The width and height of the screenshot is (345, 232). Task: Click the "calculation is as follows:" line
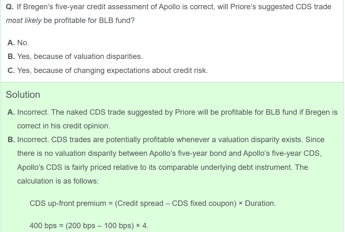(58, 181)
